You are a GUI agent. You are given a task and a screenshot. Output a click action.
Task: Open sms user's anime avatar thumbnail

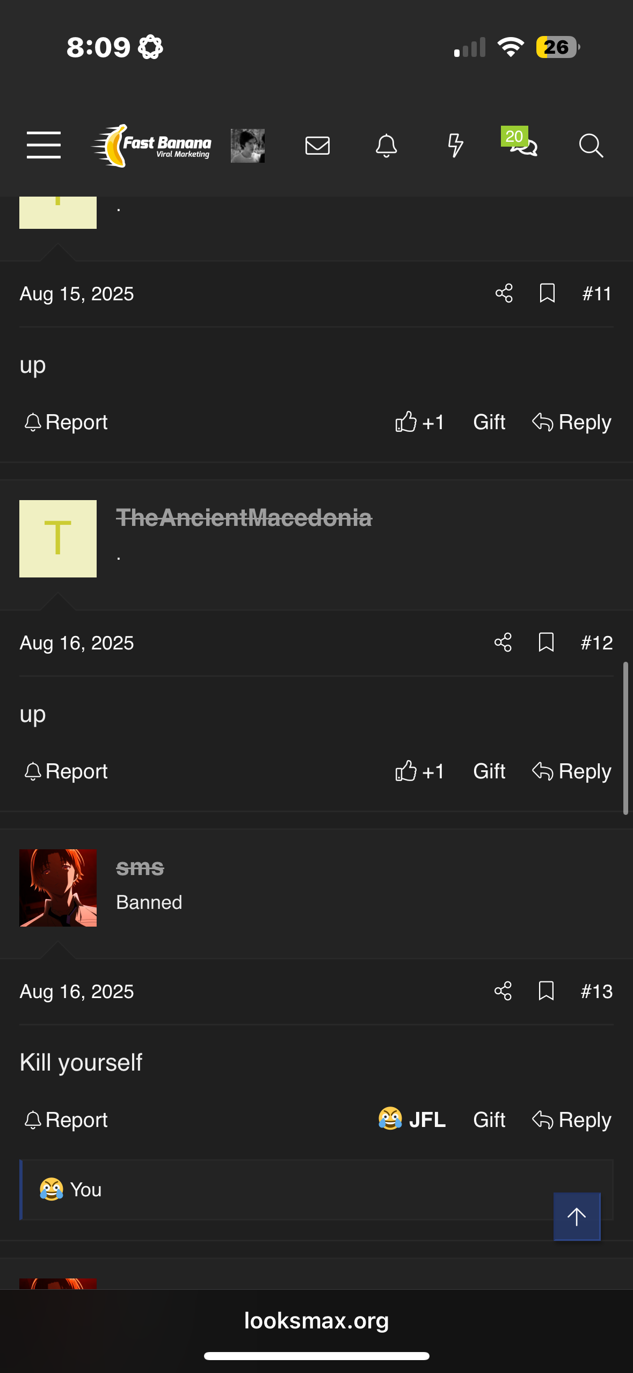pos(58,888)
